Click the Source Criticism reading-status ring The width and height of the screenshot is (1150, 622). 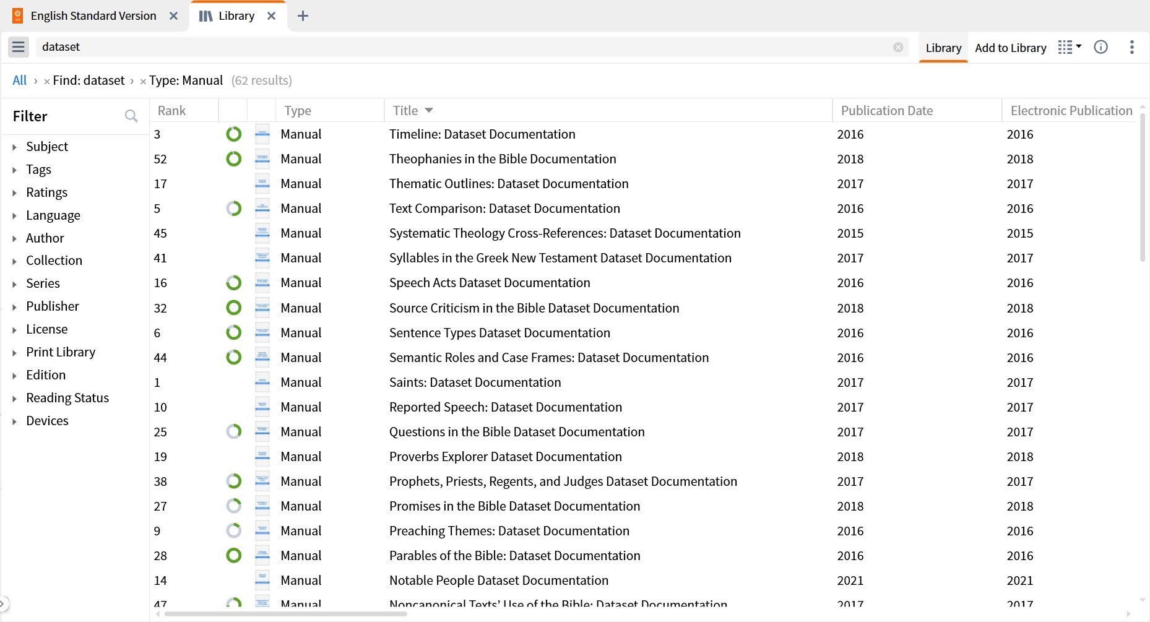(233, 308)
